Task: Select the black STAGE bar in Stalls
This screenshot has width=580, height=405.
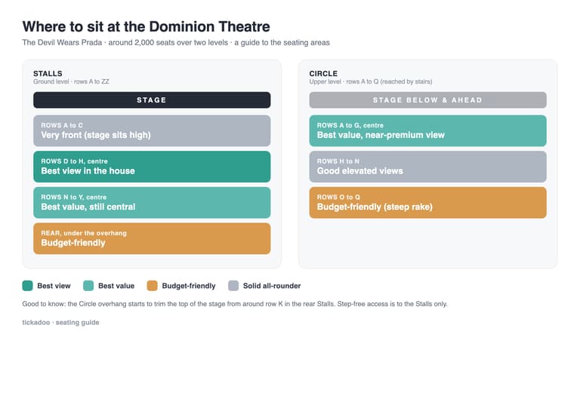Action: (x=152, y=100)
